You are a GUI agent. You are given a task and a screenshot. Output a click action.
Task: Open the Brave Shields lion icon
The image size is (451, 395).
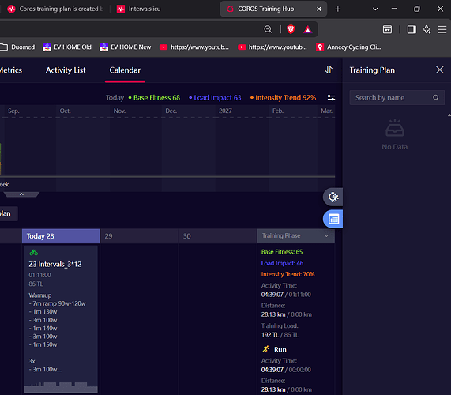pyautogui.click(x=291, y=29)
